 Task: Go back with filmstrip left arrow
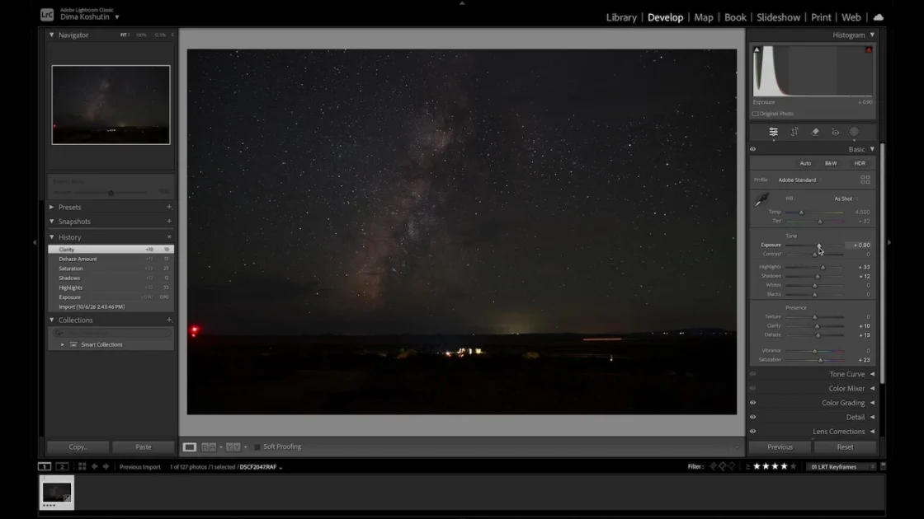click(94, 466)
